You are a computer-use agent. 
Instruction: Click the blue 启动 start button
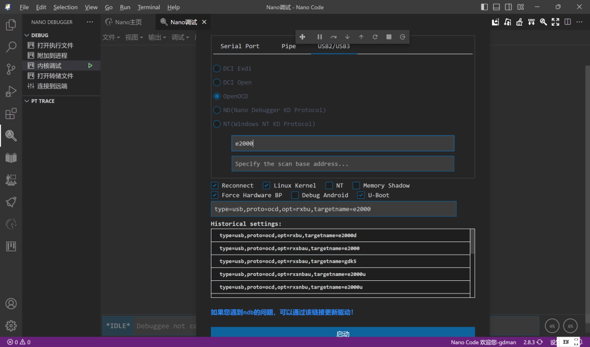coord(343,332)
